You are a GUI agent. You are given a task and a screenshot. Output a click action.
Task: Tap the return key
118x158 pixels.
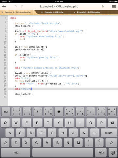click(109, 133)
